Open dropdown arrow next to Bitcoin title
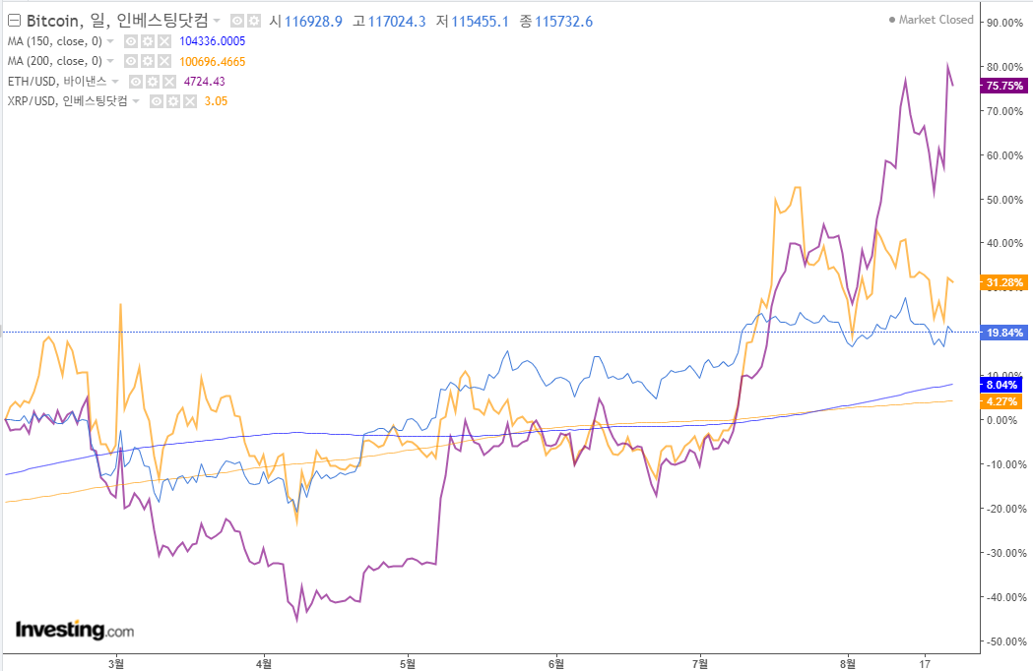The image size is (1033, 671). pyautogui.click(x=217, y=22)
